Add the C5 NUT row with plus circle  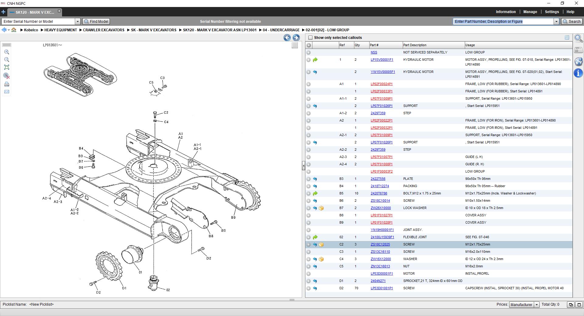pos(308,266)
